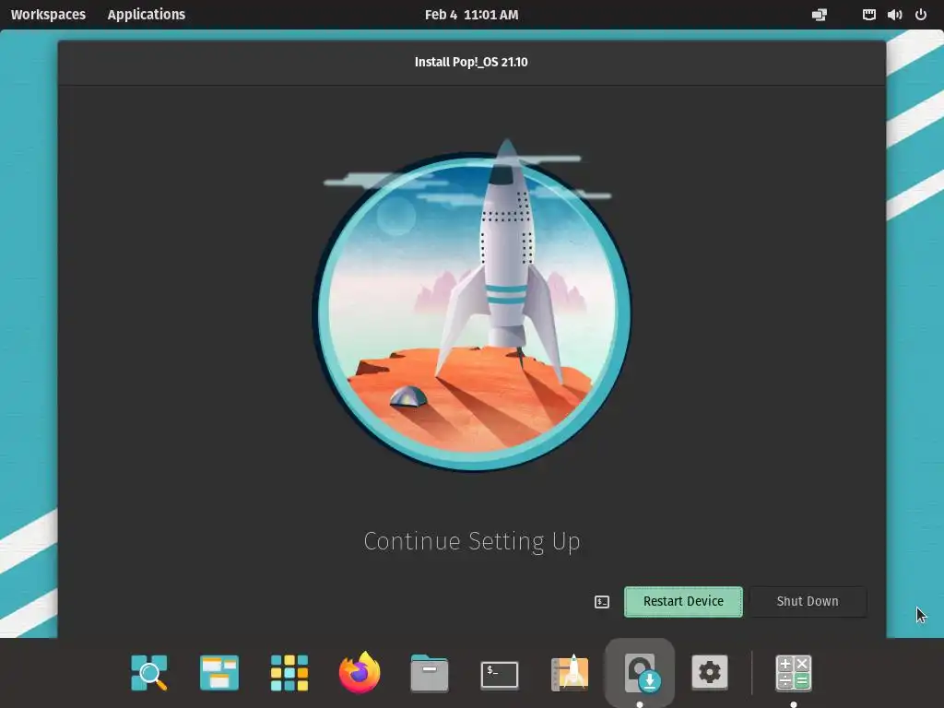
Task: Click the Continue Setting Up heading
Action: pyautogui.click(x=471, y=541)
